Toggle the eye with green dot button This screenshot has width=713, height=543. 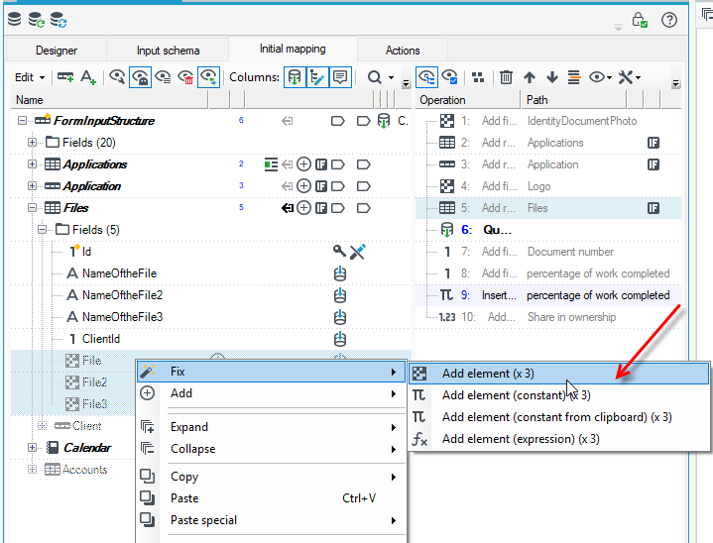(208, 77)
